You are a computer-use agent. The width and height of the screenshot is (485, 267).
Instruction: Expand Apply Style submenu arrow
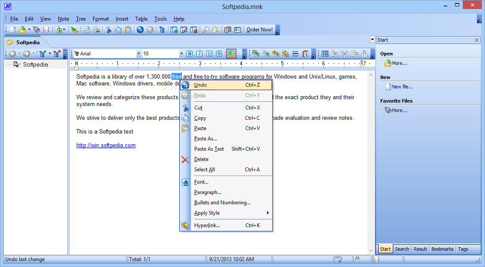268,213
